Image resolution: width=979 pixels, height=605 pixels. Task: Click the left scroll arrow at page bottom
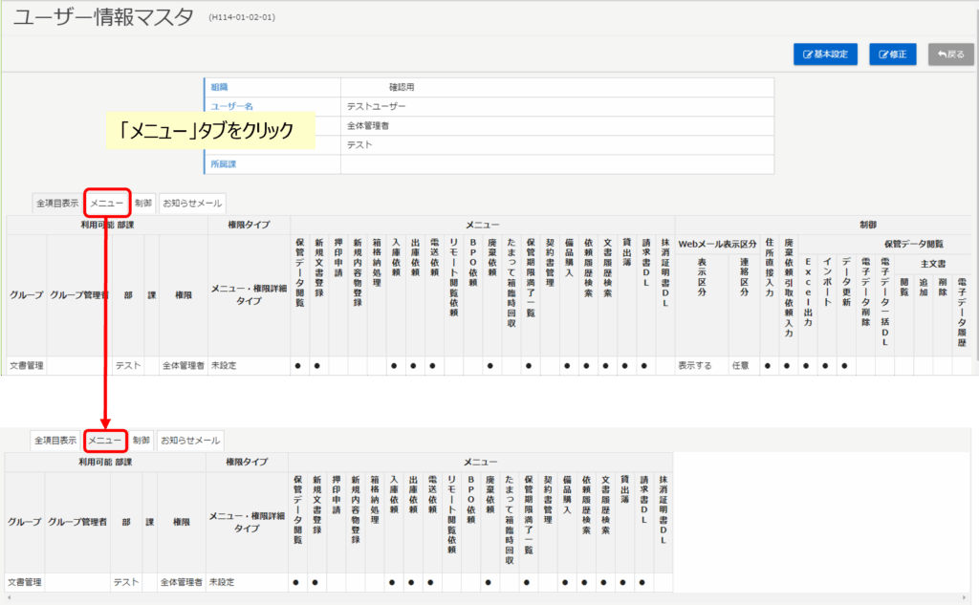point(8,598)
